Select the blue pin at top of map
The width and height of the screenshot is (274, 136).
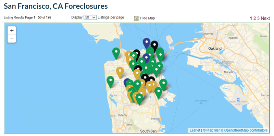147,44
